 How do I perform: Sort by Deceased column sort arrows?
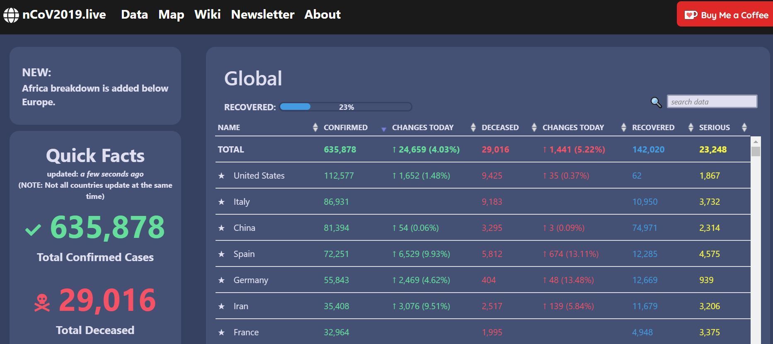[534, 128]
